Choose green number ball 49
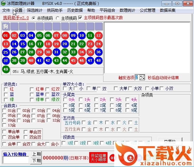The image size is (194, 167). click(x=6, y=69)
